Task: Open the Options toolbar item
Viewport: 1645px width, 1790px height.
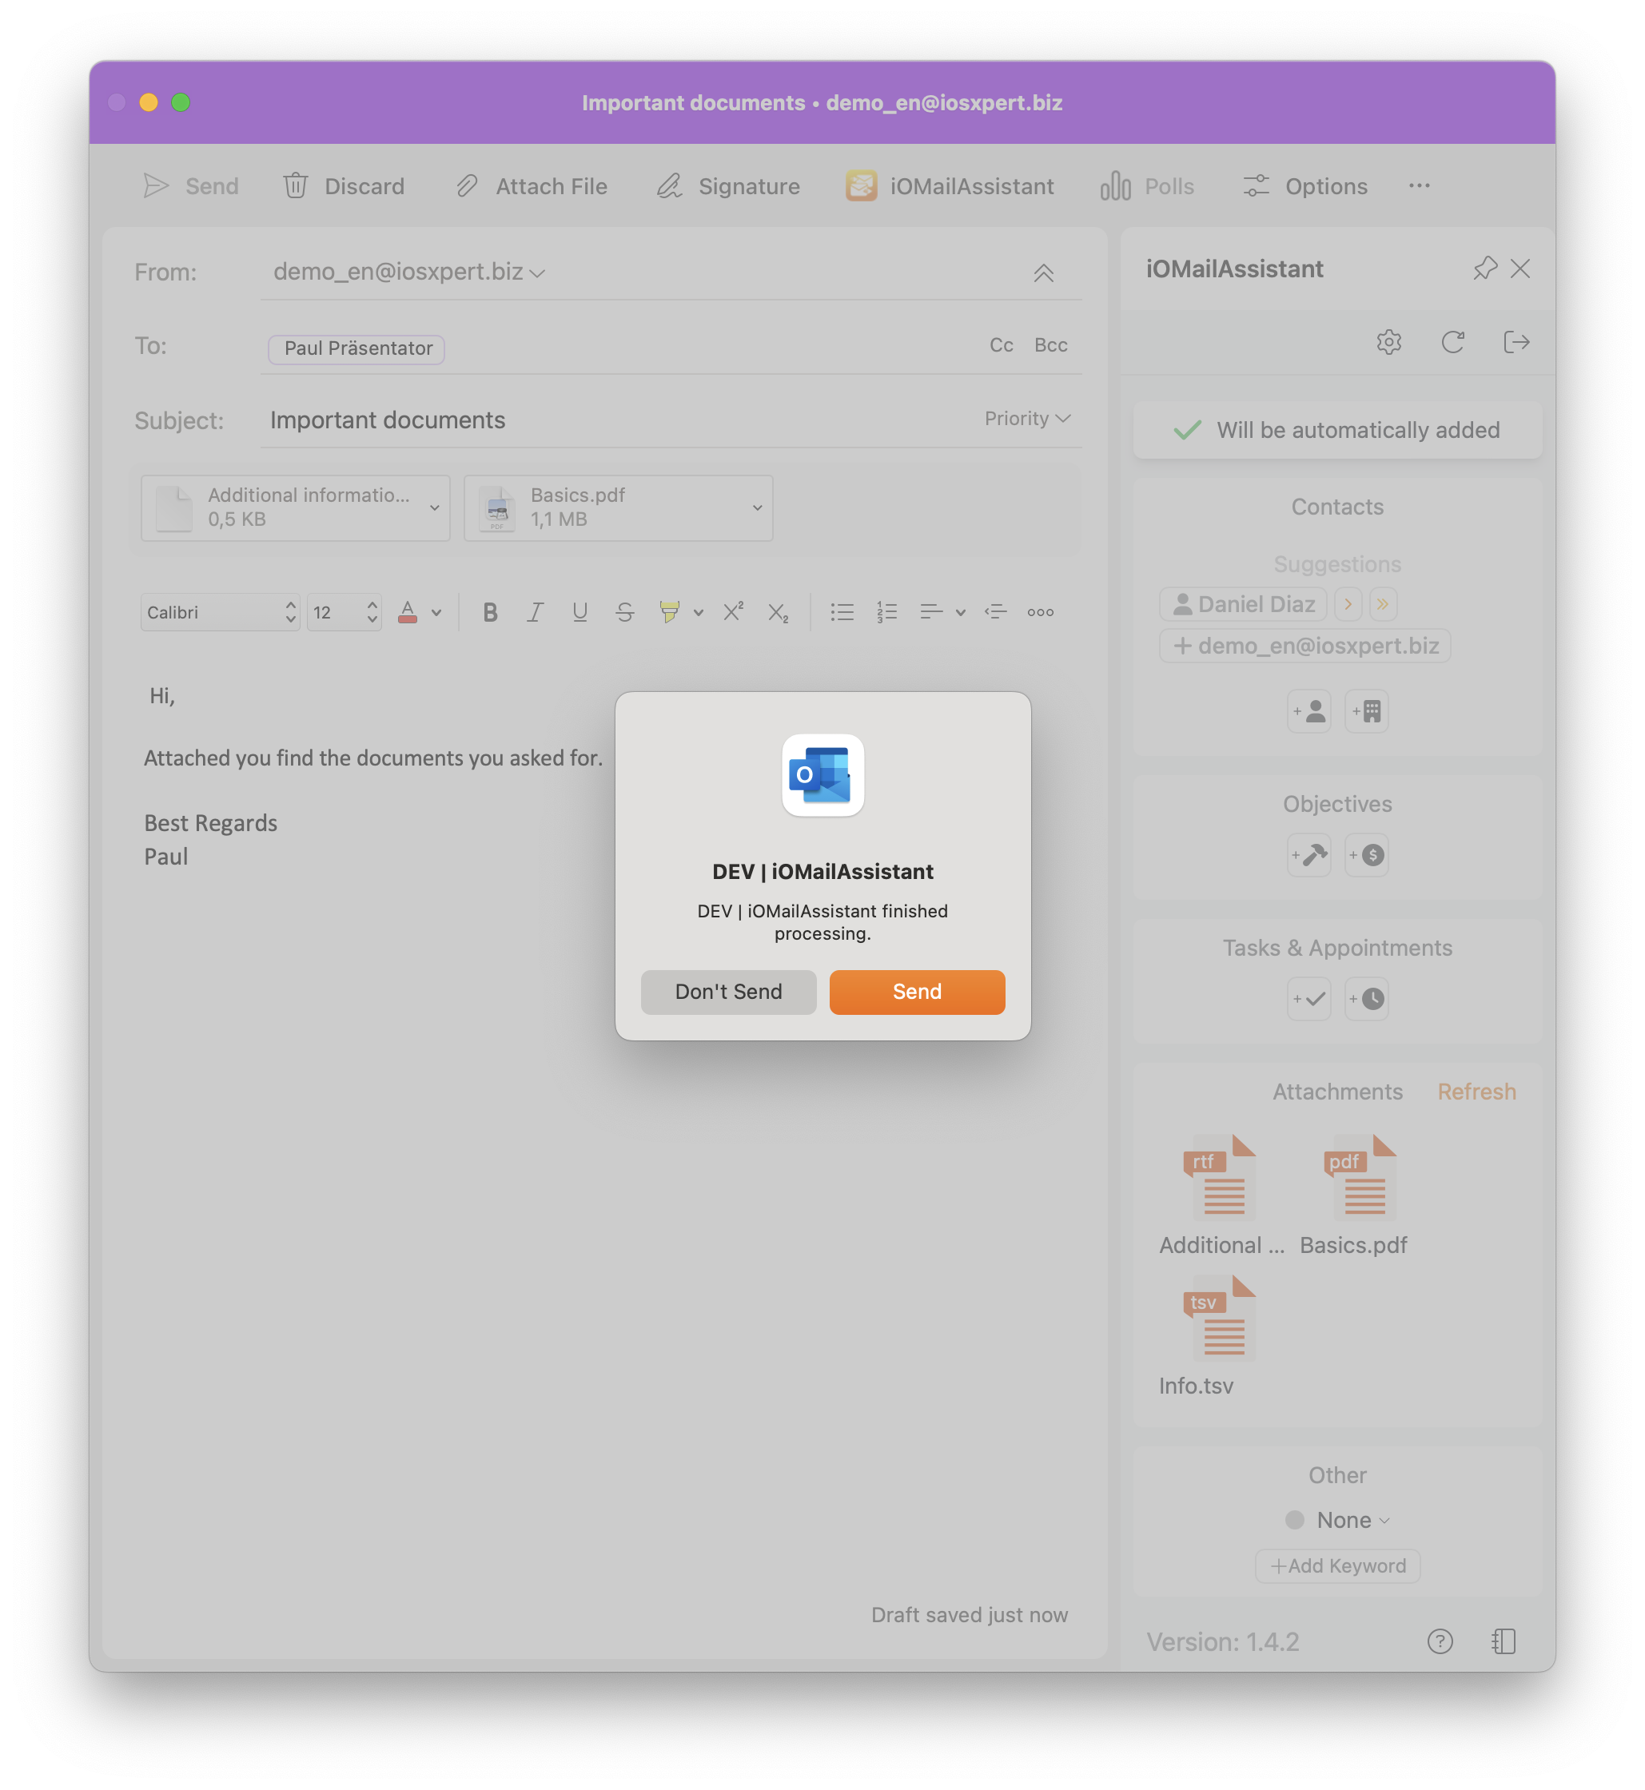Action: click(x=1305, y=186)
